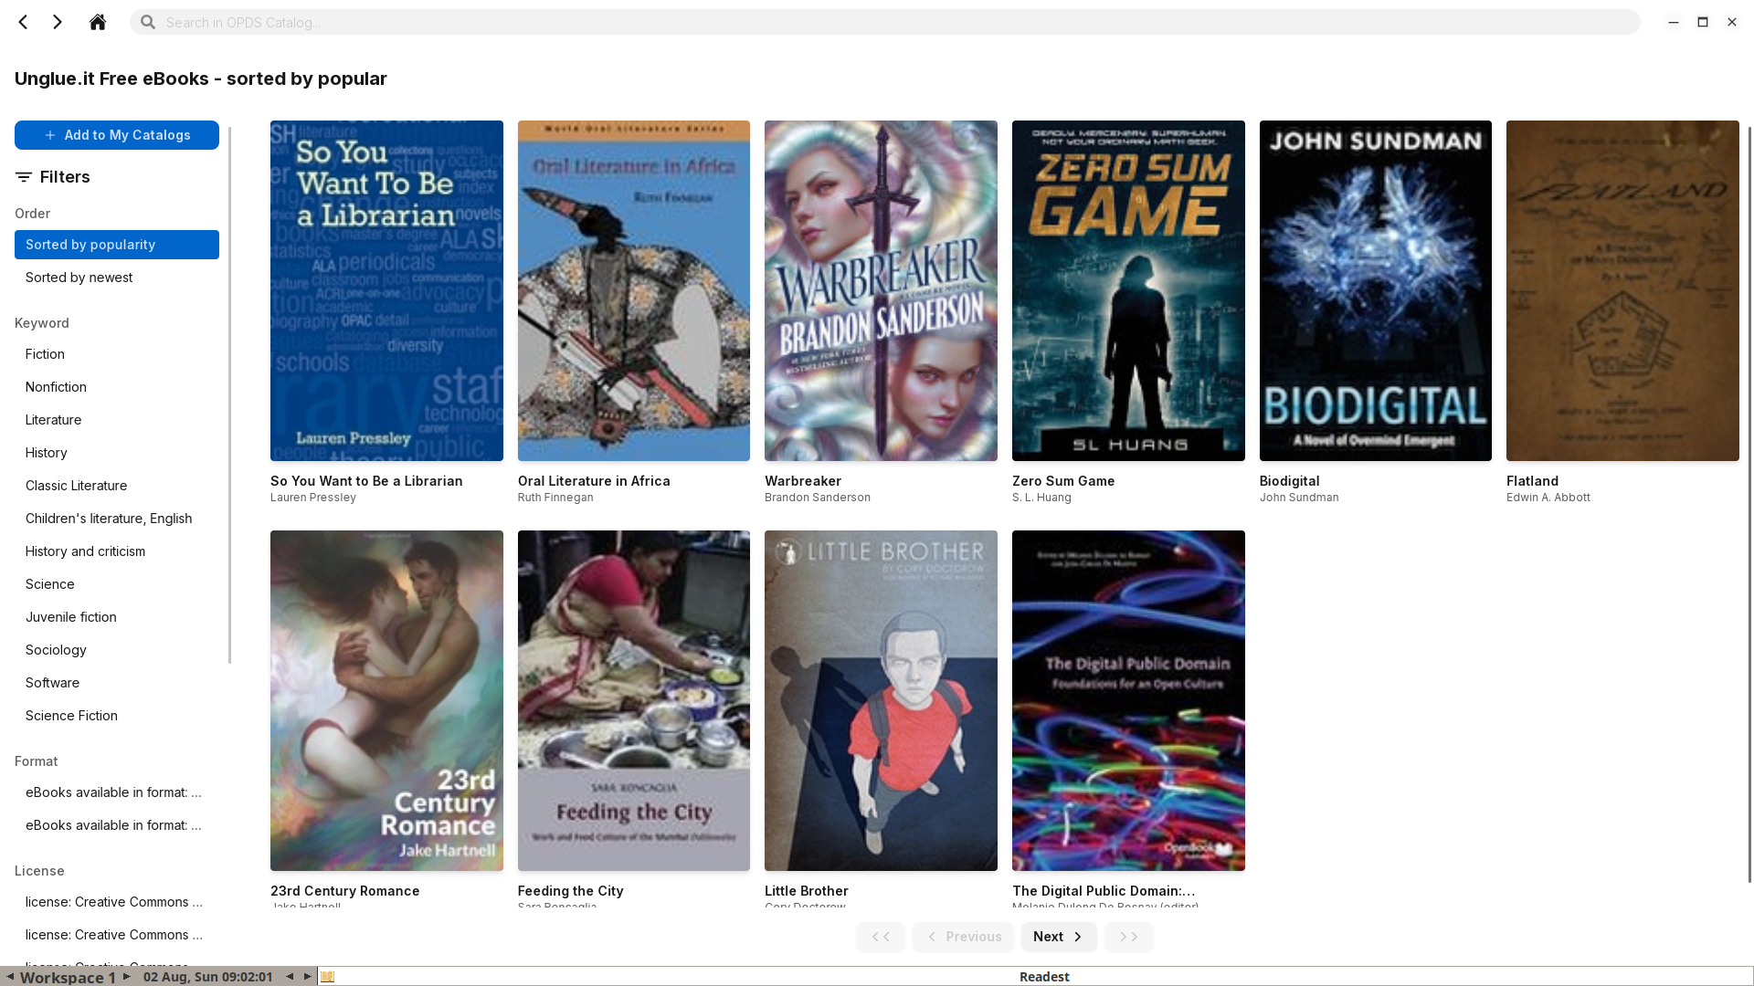Click author name Brandon Sanderson
The height and width of the screenshot is (986, 1754).
pyautogui.click(x=818, y=498)
